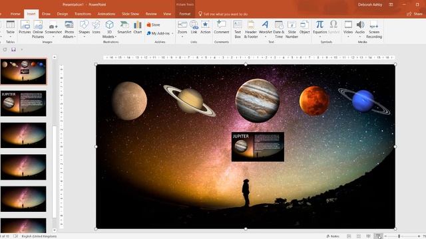This screenshot has width=426, height=239.
Task: Click the Ribbon Display Options button
Action: point(391,5)
